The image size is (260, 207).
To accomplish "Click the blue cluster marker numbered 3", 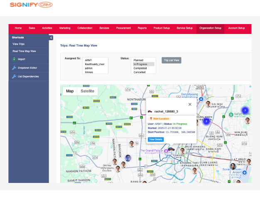I will [245, 110].
